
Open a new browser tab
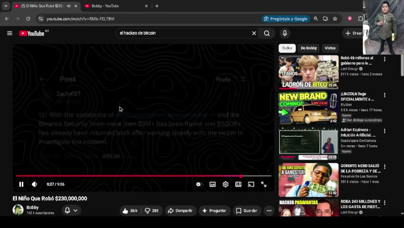pyautogui.click(x=157, y=6)
